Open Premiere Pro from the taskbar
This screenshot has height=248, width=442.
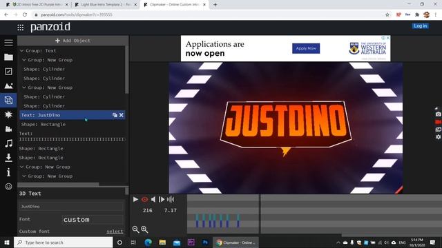coord(191,242)
